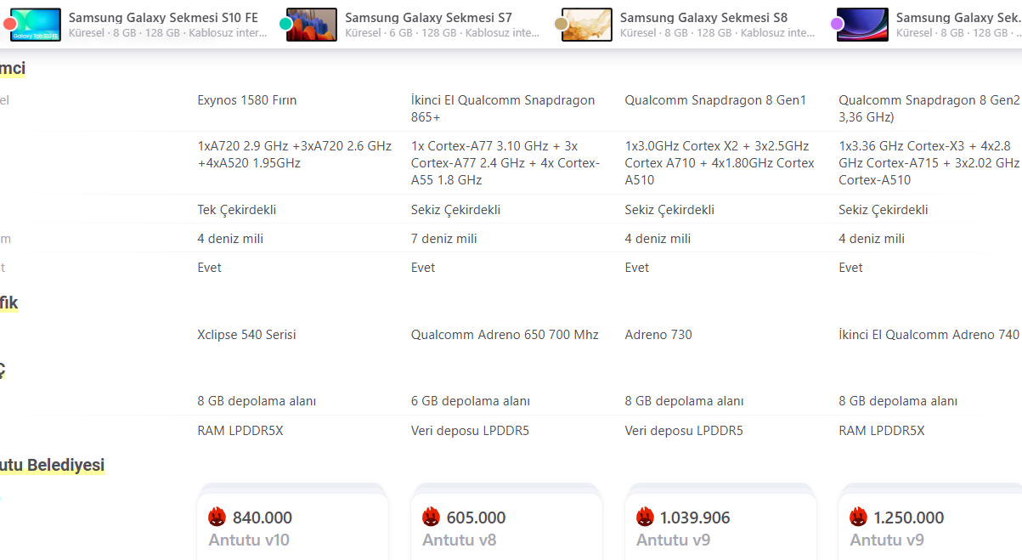Select the beige color dot for Tab S8
1022x560 pixels.
pyautogui.click(x=562, y=24)
